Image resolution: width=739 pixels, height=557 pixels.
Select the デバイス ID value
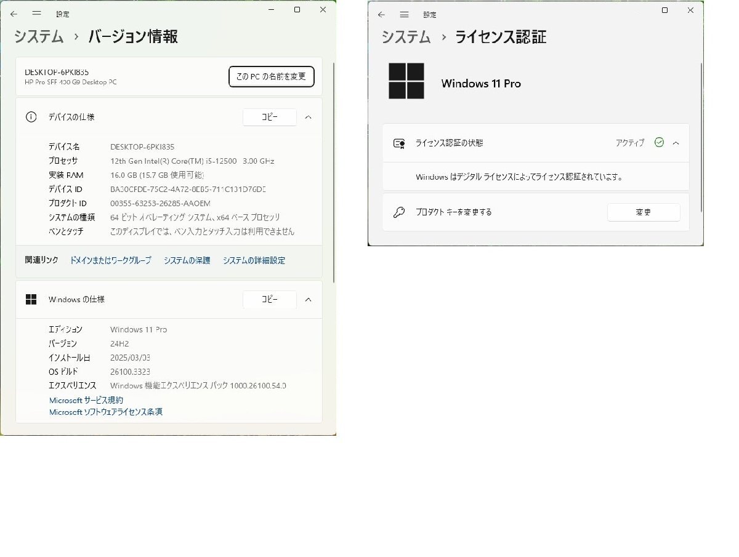click(x=188, y=190)
